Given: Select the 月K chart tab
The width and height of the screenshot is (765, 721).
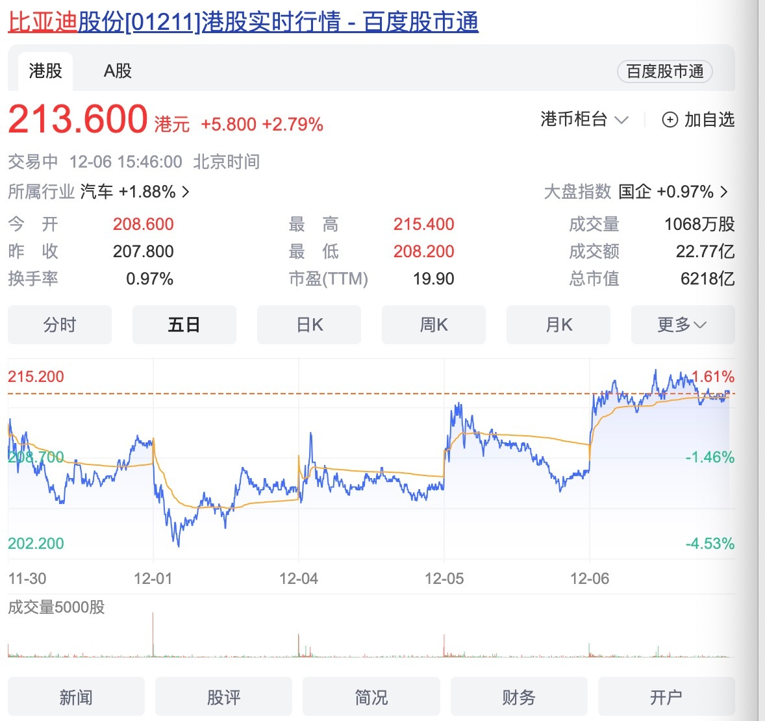Looking at the screenshot, I should coord(558,325).
